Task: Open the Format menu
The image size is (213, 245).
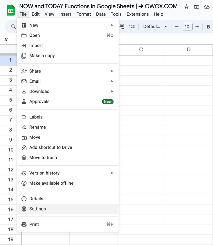Action: (84, 14)
